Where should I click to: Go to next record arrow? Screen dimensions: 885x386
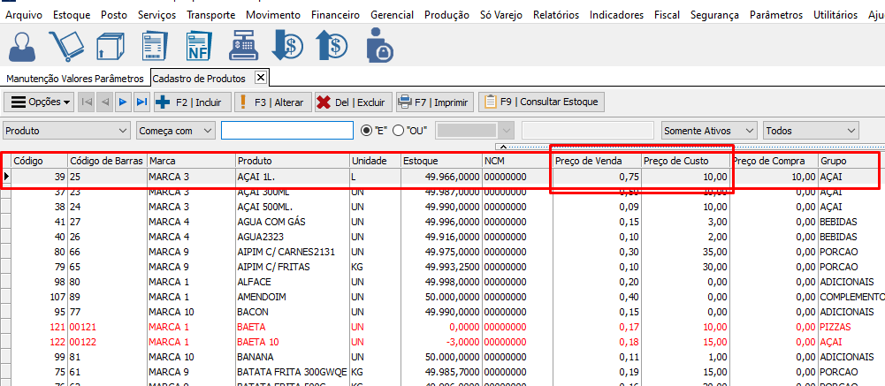click(x=124, y=102)
